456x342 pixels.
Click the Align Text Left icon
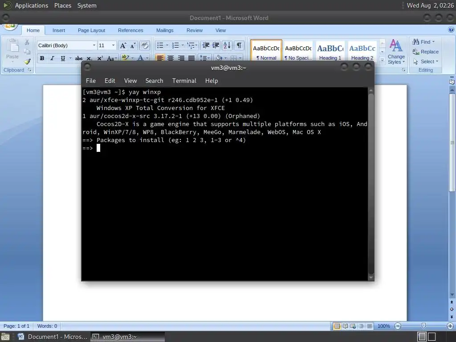coord(160,58)
